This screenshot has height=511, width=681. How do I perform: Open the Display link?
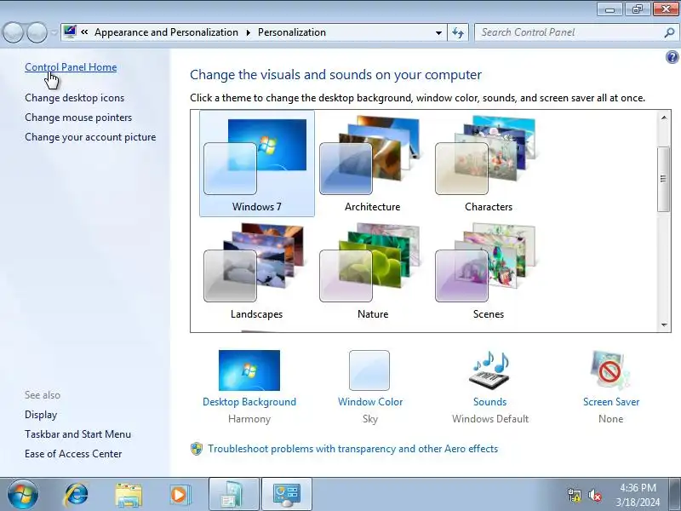click(x=41, y=415)
